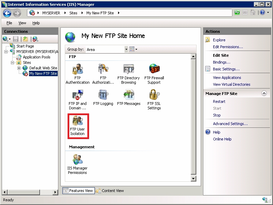The width and height of the screenshot is (273, 205).
Task: Click Connections pane scroll-left arrow
Action: pos(5,192)
